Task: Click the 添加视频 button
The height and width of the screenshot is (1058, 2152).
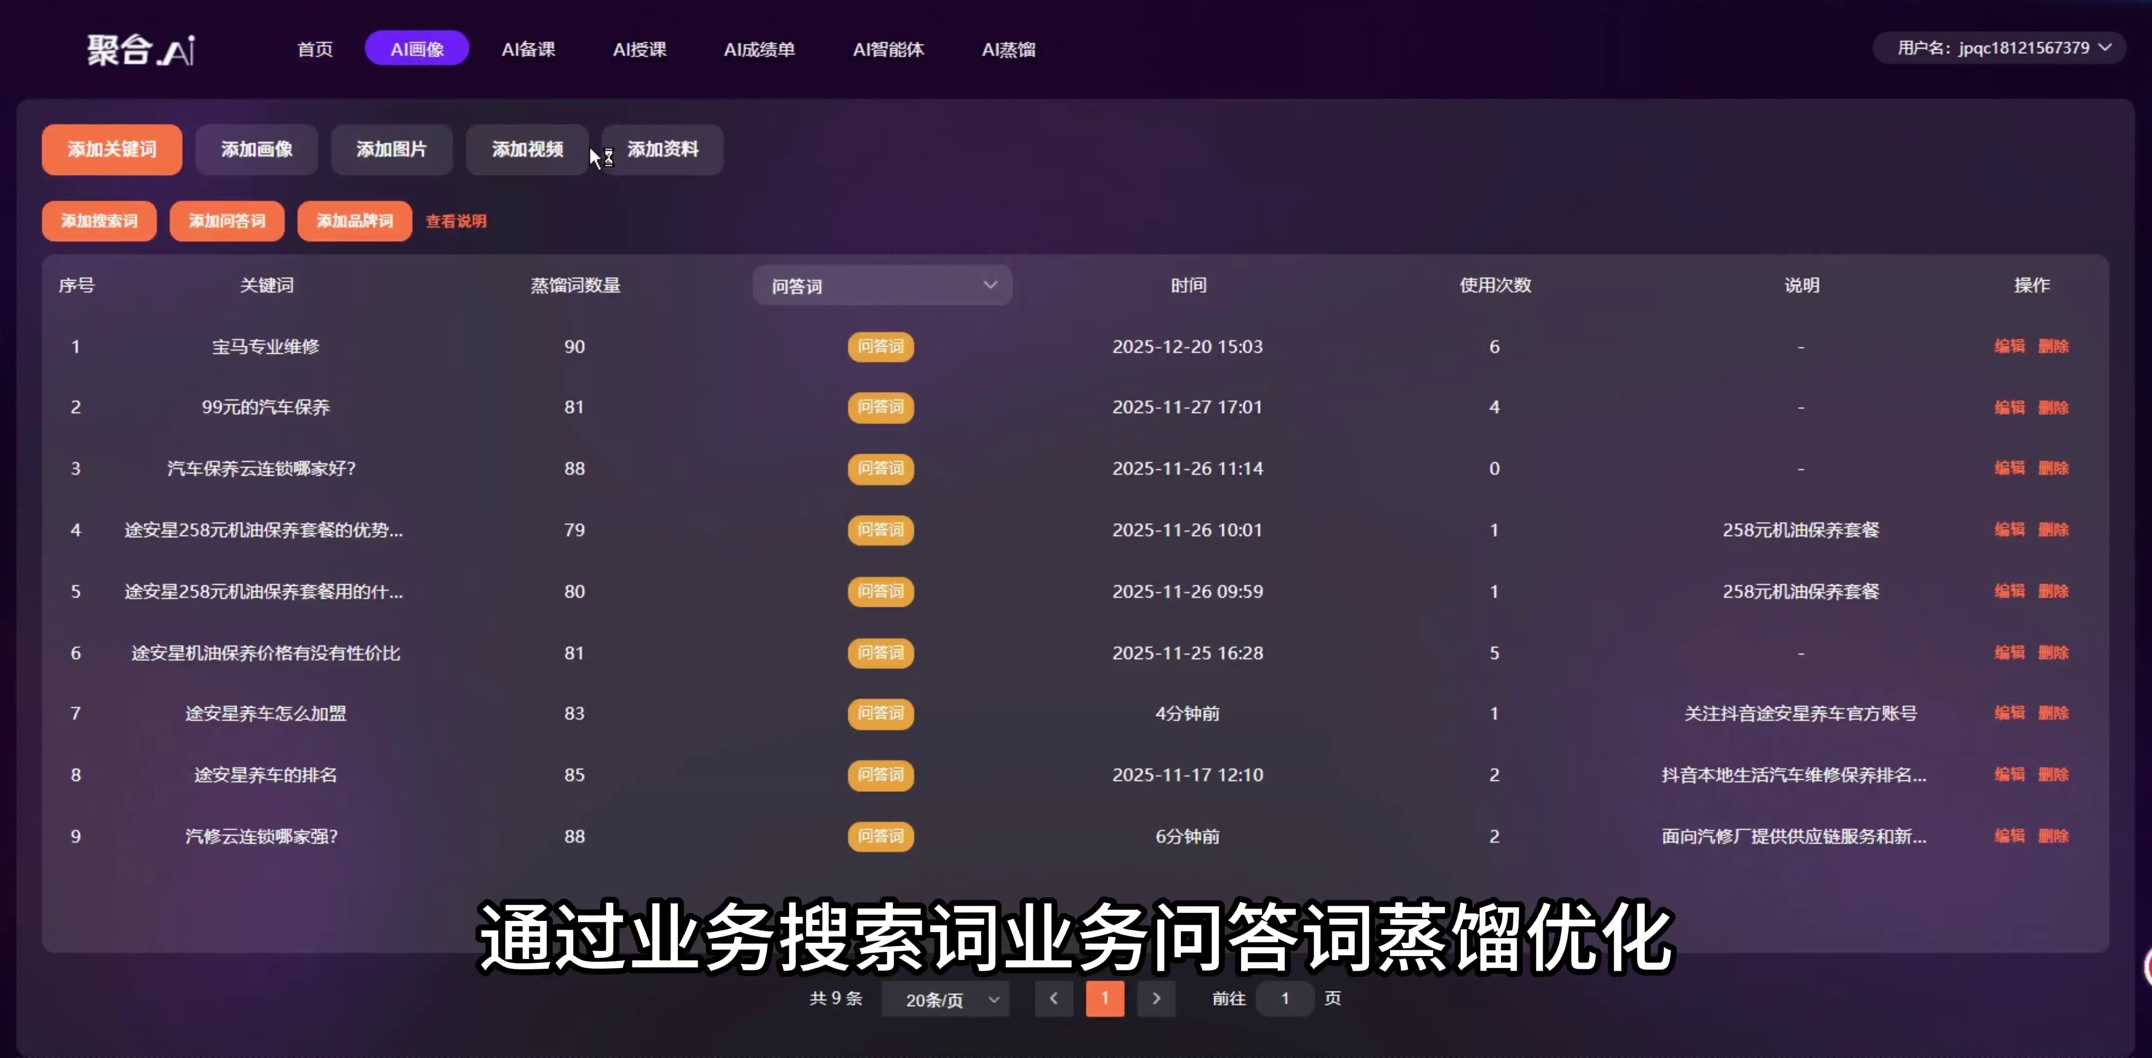Action: click(x=527, y=149)
